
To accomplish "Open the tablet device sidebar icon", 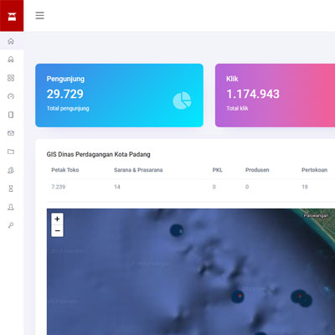I will coord(11,115).
